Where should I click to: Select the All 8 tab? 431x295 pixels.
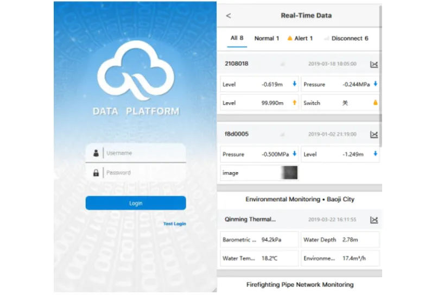[237, 39]
